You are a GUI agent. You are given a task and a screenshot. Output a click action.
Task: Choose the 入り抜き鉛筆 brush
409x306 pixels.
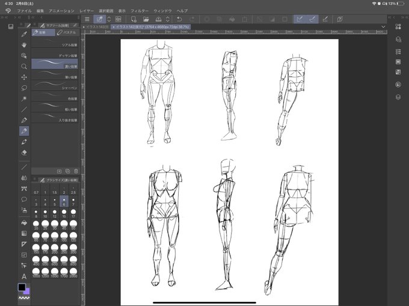click(x=55, y=118)
